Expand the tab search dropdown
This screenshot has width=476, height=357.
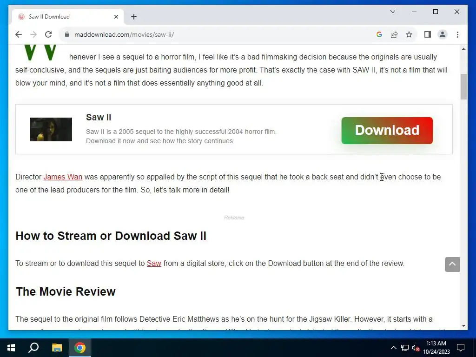(x=392, y=12)
